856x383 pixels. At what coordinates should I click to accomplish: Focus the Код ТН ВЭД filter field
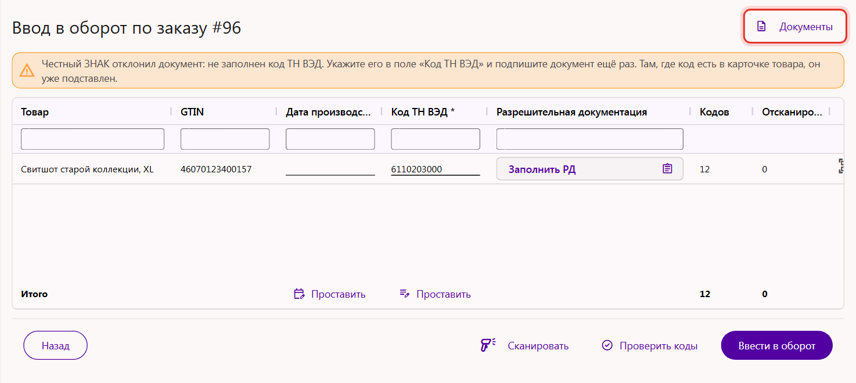436,139
